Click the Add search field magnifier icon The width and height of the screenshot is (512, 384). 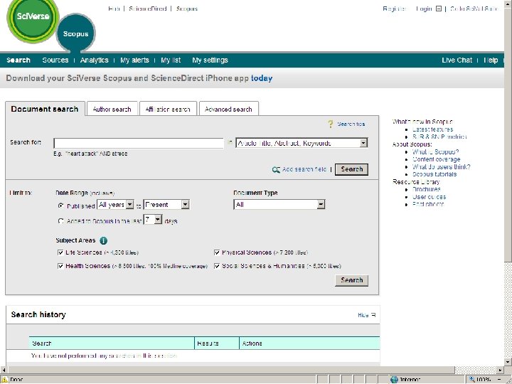point(276,170)
